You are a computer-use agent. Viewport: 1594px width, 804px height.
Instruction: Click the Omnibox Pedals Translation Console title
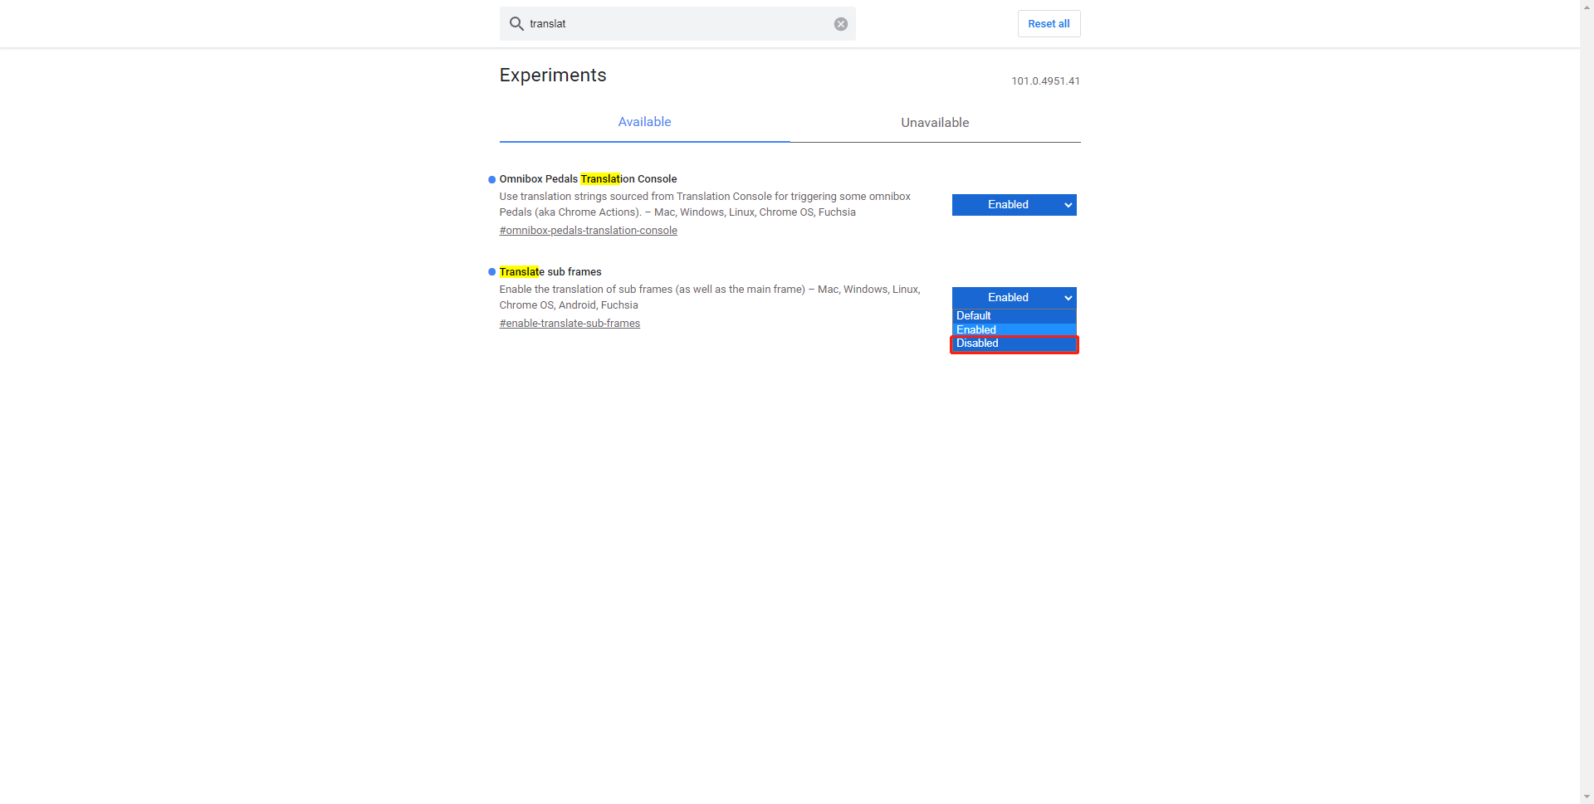(588, 179)
